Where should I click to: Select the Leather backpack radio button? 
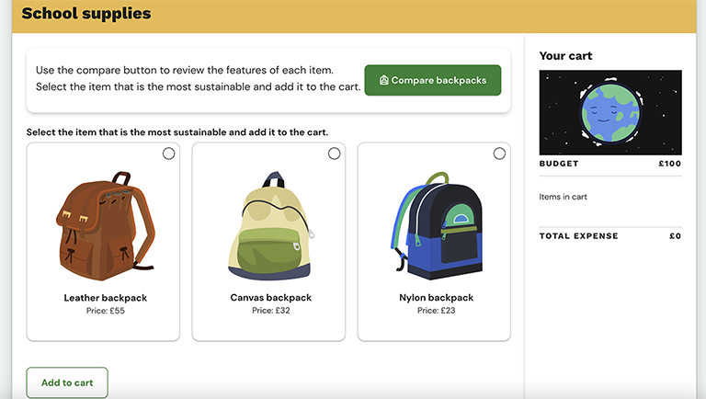click(169, 154)
